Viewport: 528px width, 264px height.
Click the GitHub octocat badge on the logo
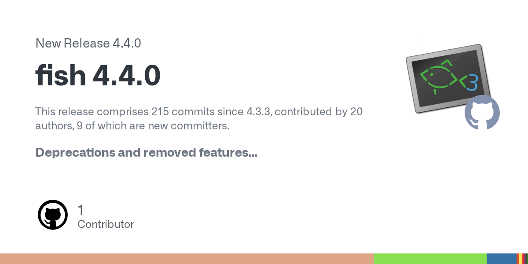[482, 113]
